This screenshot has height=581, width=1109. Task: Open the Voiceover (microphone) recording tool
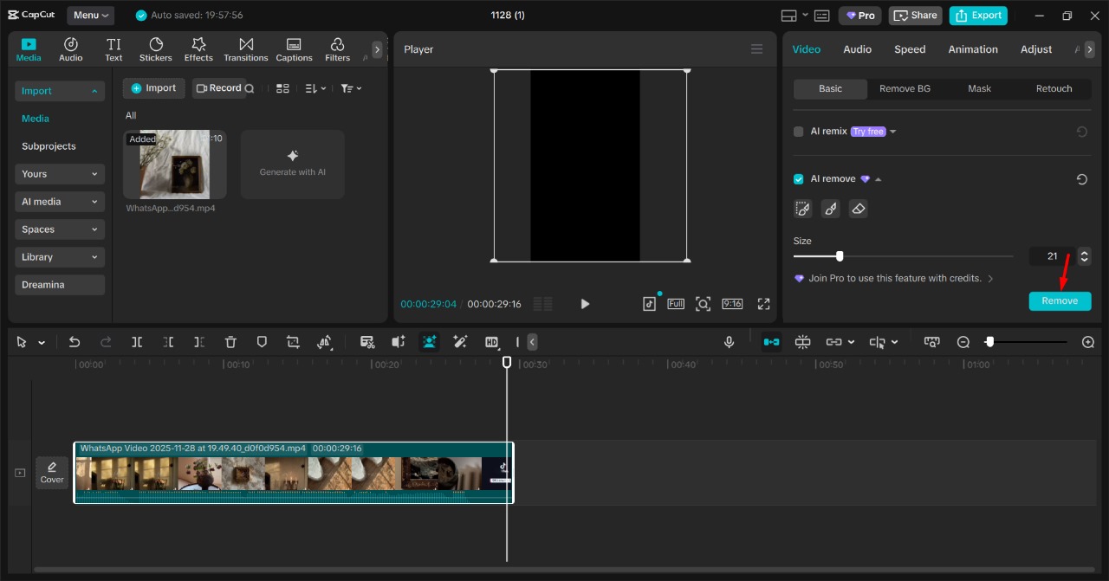(729, 342)
